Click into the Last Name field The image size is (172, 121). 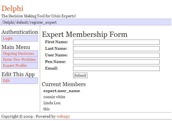coord(116,49)
